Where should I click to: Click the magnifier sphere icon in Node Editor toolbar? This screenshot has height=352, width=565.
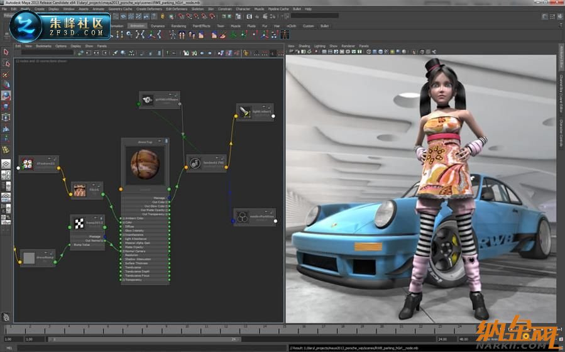pos(123,53)
